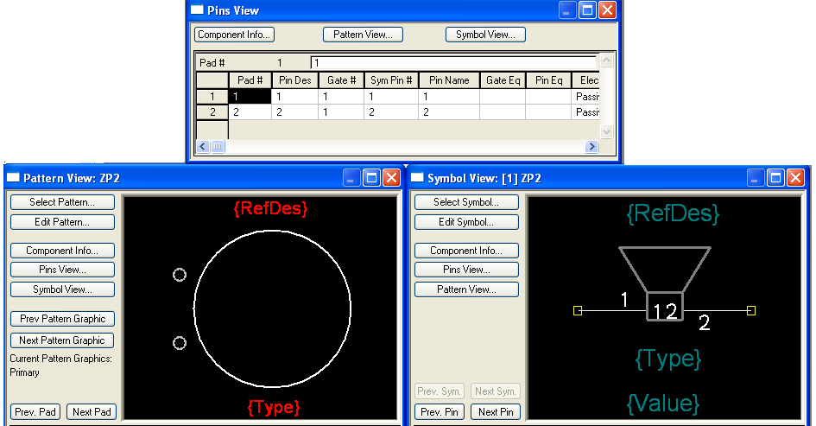This screenshot has width=816, height=426.
Task: Open Component Info in Symbol View window
Action: 466,251
